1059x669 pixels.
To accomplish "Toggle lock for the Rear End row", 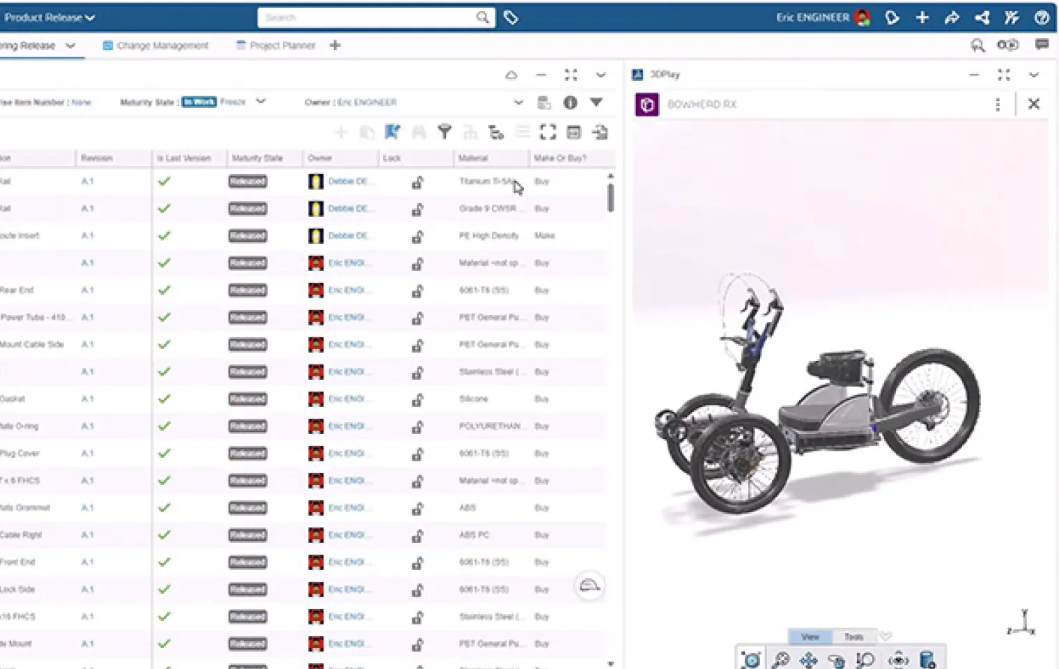I will coord(417,291).
